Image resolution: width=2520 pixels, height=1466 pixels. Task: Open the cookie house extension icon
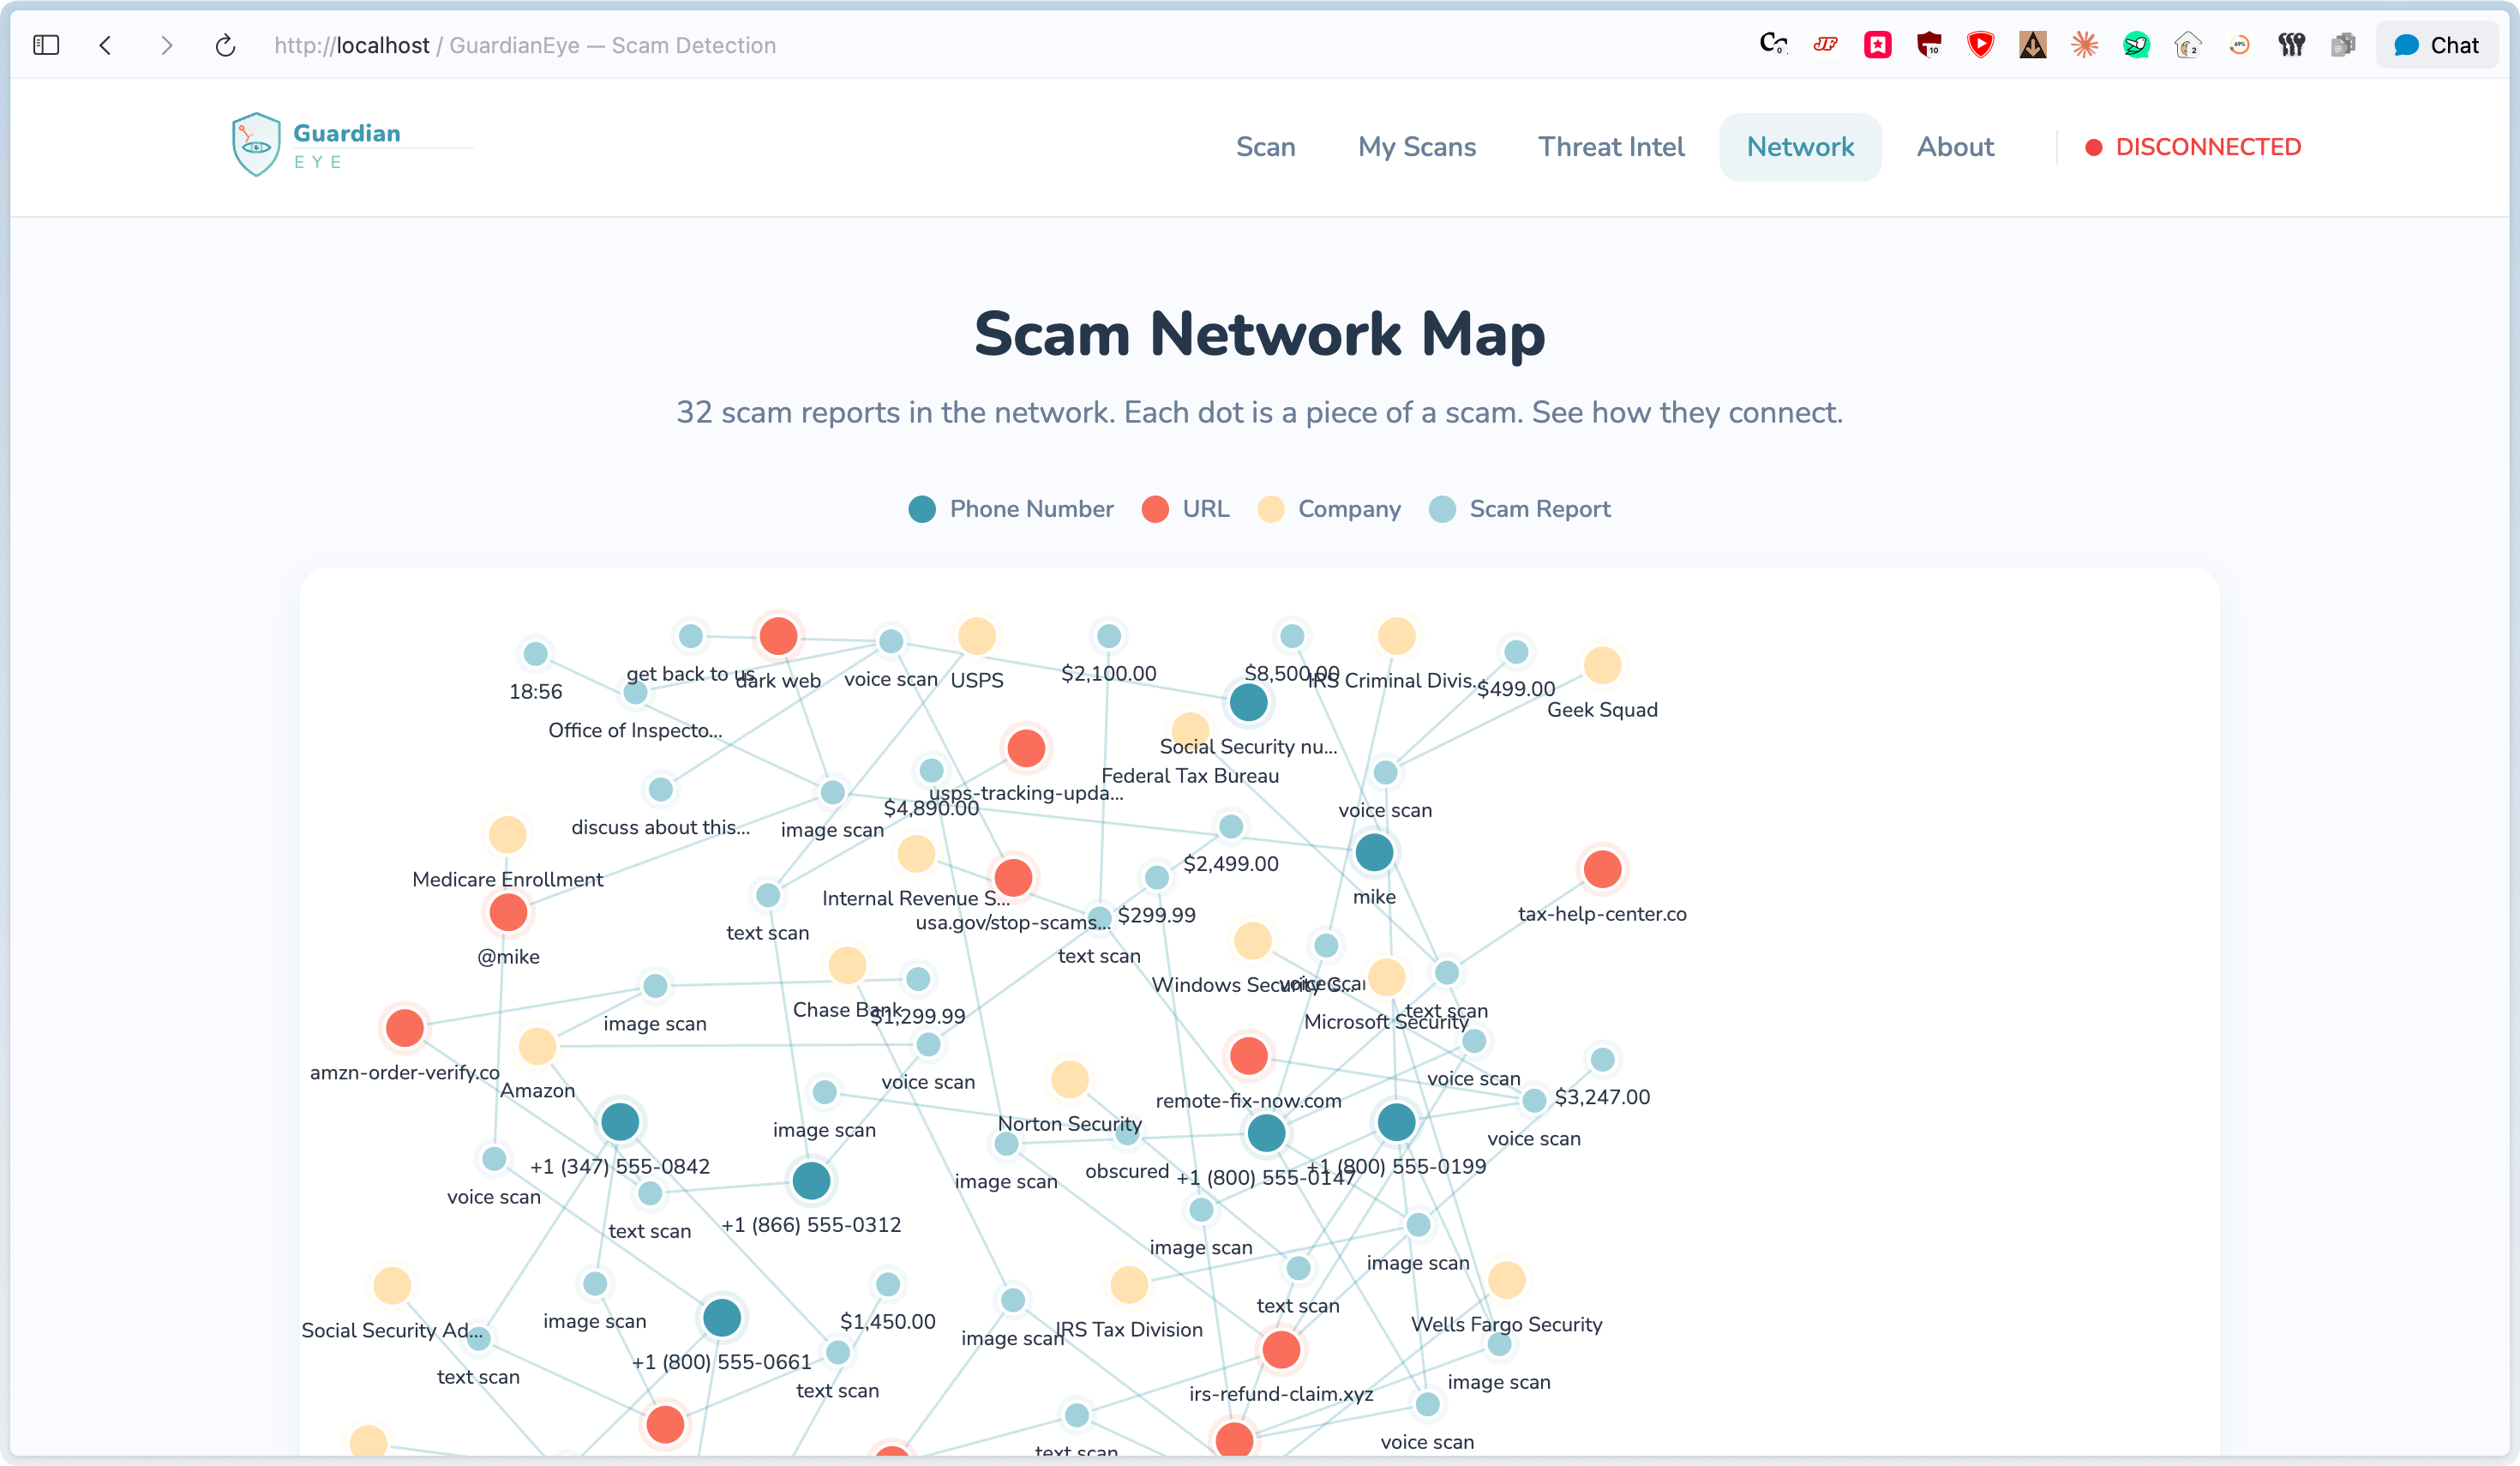(x=2188, y=45)
